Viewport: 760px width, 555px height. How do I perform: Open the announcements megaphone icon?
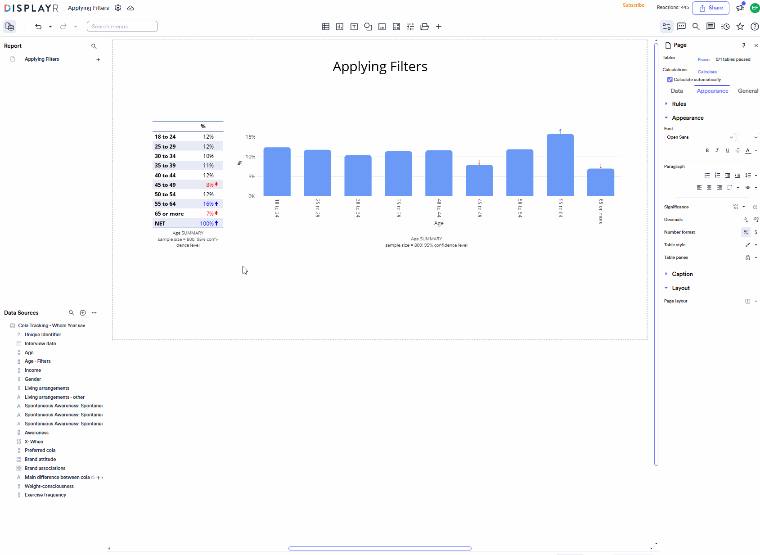pyautogui.click(x=740, y=8)
